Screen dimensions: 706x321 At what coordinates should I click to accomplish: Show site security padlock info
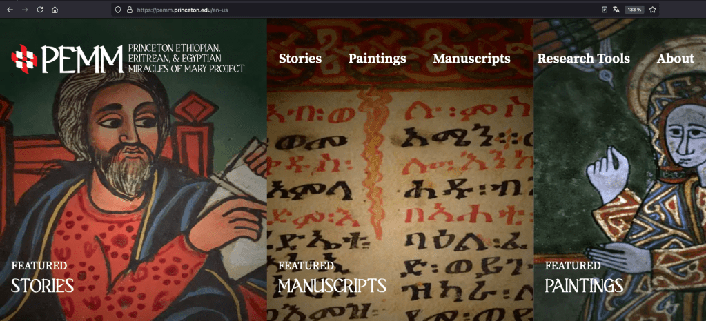point(129,10)
